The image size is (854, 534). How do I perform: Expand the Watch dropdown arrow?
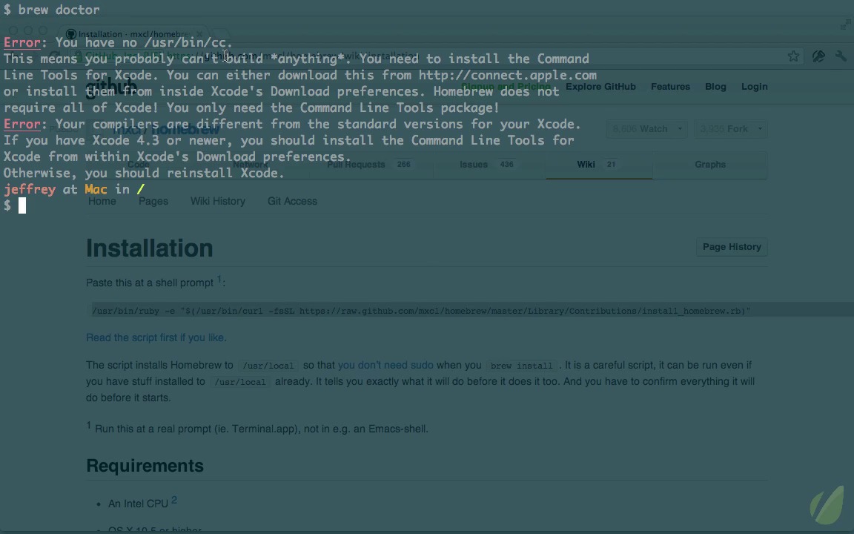680,129
